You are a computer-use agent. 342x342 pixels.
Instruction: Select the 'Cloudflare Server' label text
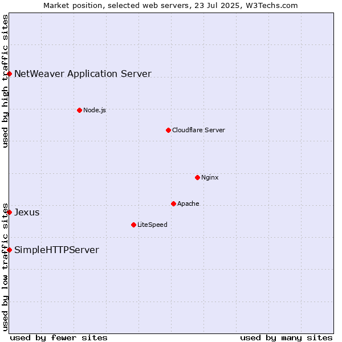[198, 130]
